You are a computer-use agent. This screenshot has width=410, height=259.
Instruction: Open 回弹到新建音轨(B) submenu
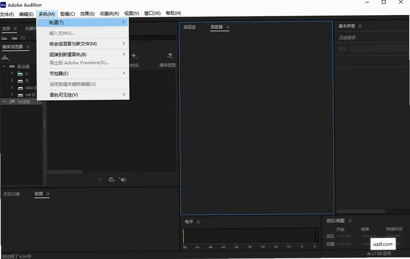[x=83, y=54]
